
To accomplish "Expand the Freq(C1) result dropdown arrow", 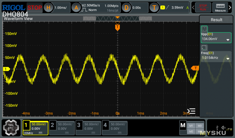I will [x=228, y=59].
